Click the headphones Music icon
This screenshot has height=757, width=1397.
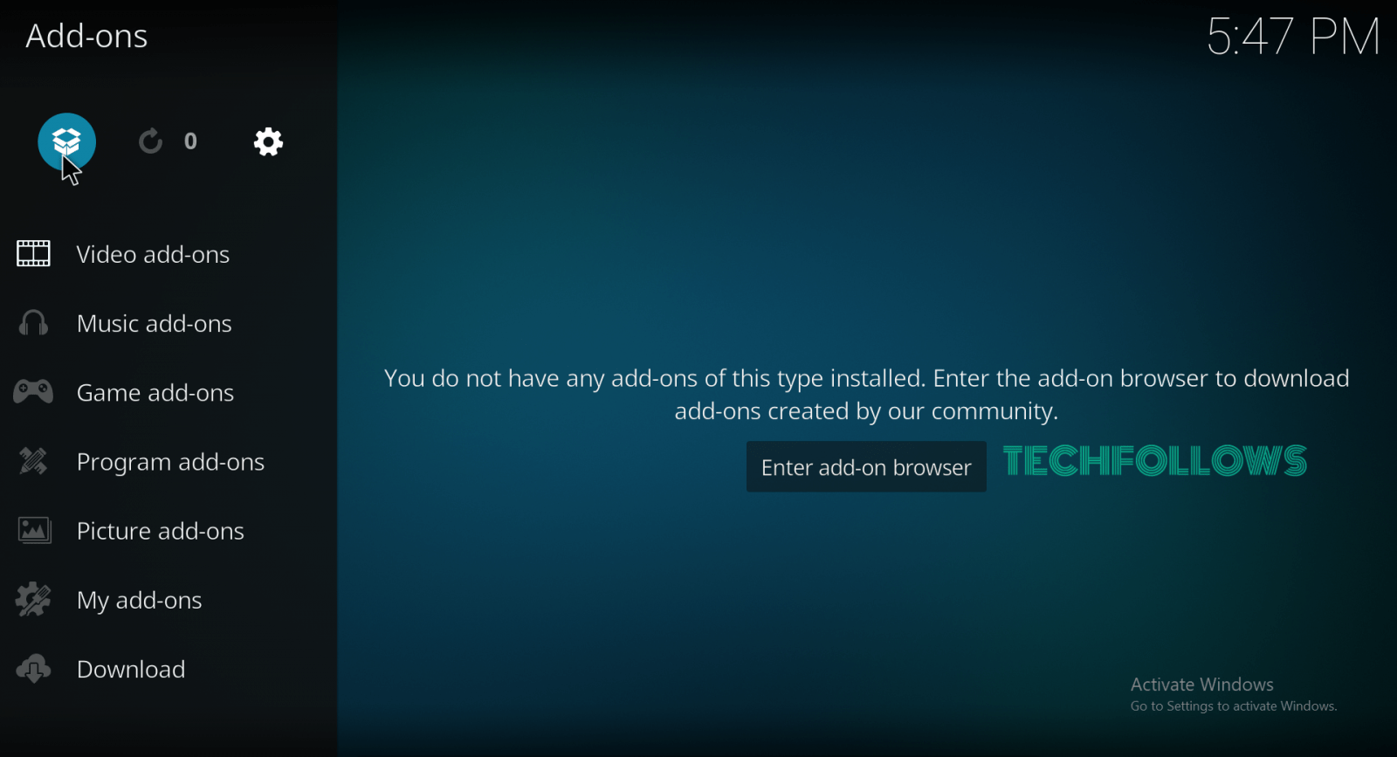[34, 323]
